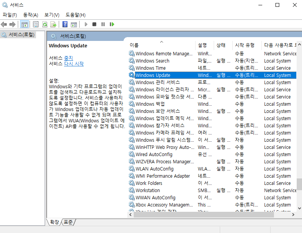Open the 파일(F) menu

(9, 15)
